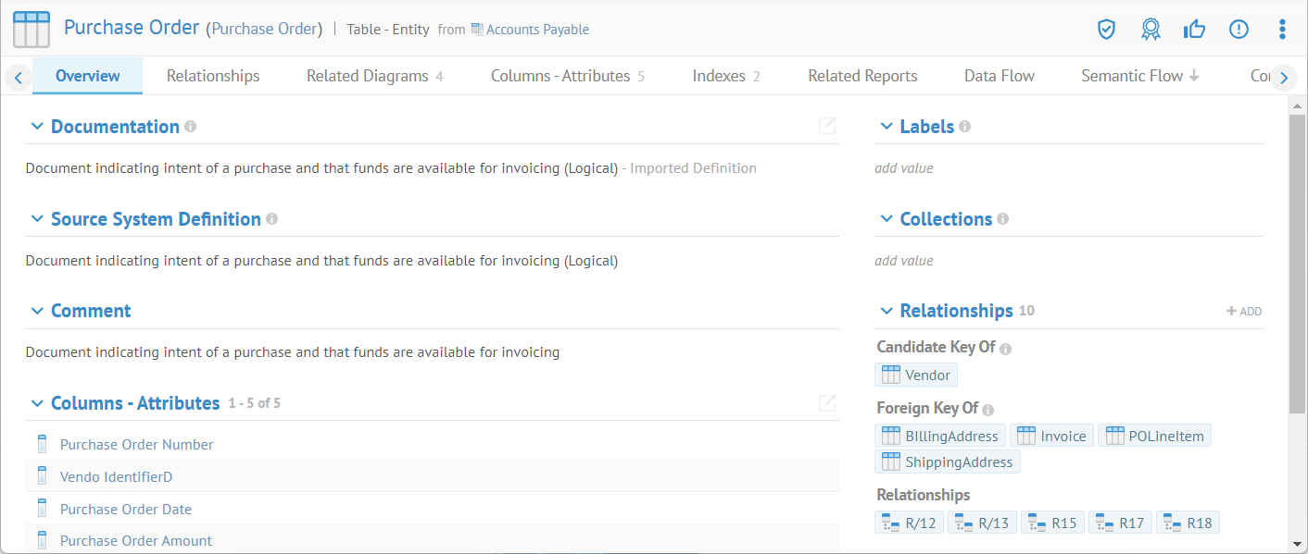This screenshot has width=1308, height=554.
Task: Open the Vendor candidate key table
Action: (x=916, y=375)
